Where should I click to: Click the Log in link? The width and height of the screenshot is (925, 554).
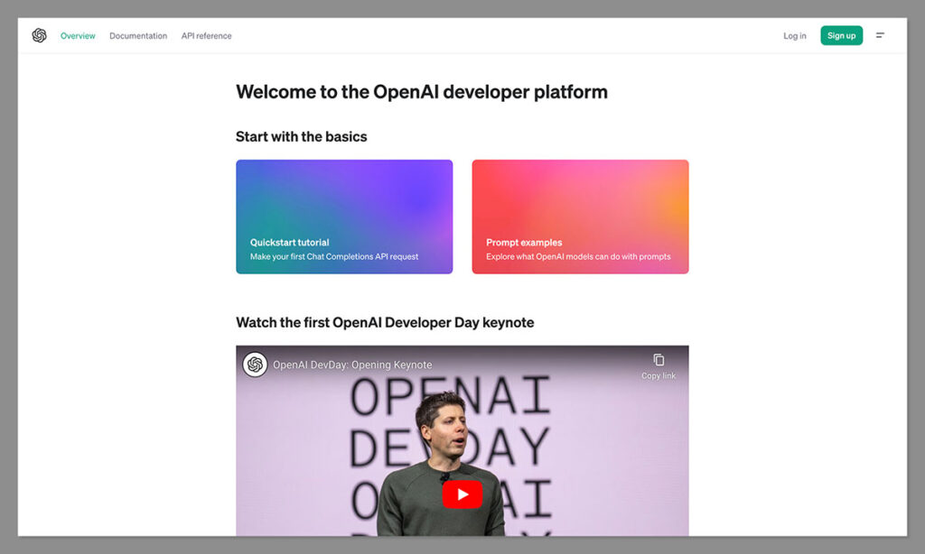(795, 36)
